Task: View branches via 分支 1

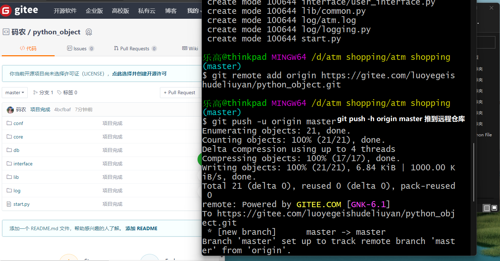Action: pos(43,92)
